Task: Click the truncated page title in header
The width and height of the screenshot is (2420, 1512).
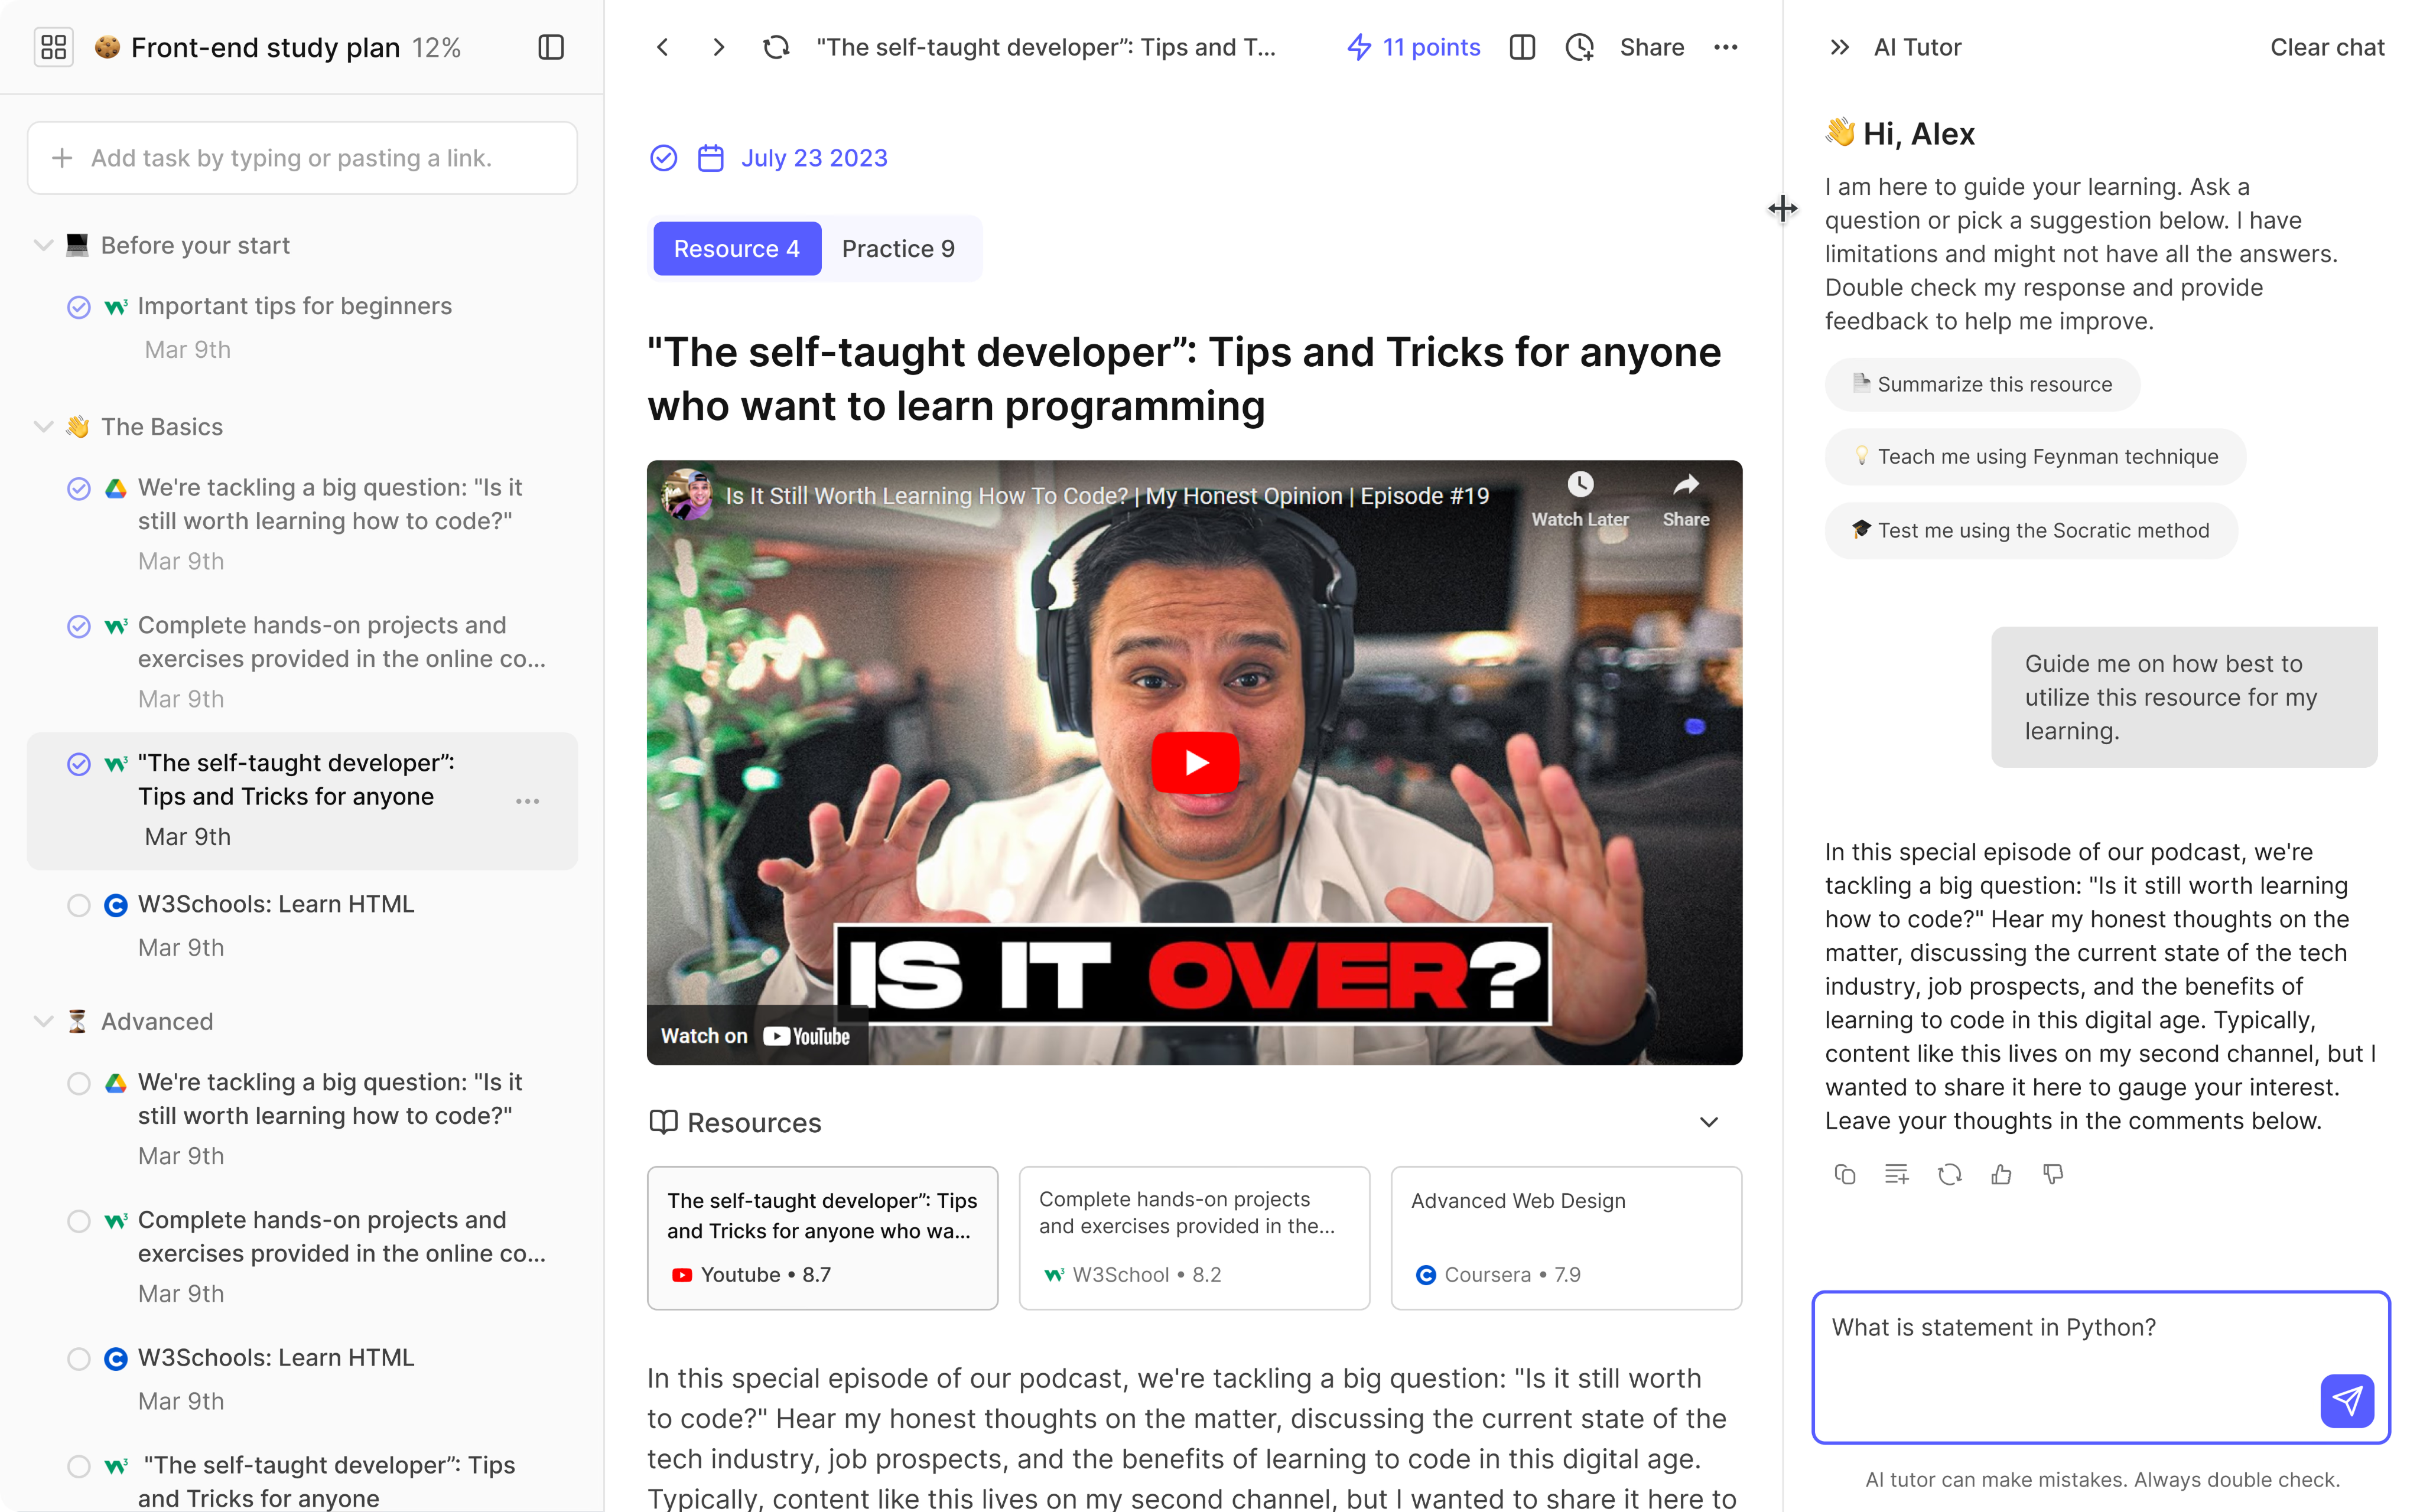Action: click(x=1046, y=47)
